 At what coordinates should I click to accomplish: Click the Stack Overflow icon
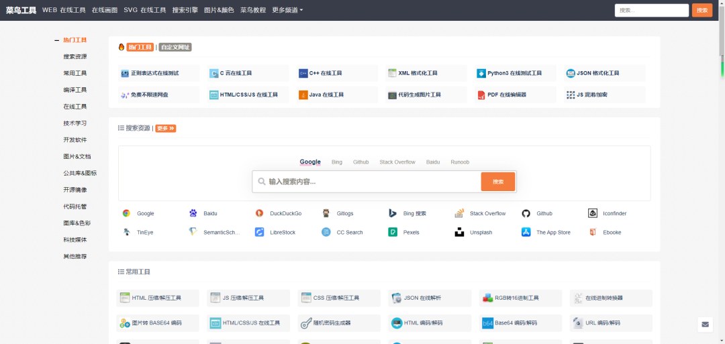tap(459, 213)
